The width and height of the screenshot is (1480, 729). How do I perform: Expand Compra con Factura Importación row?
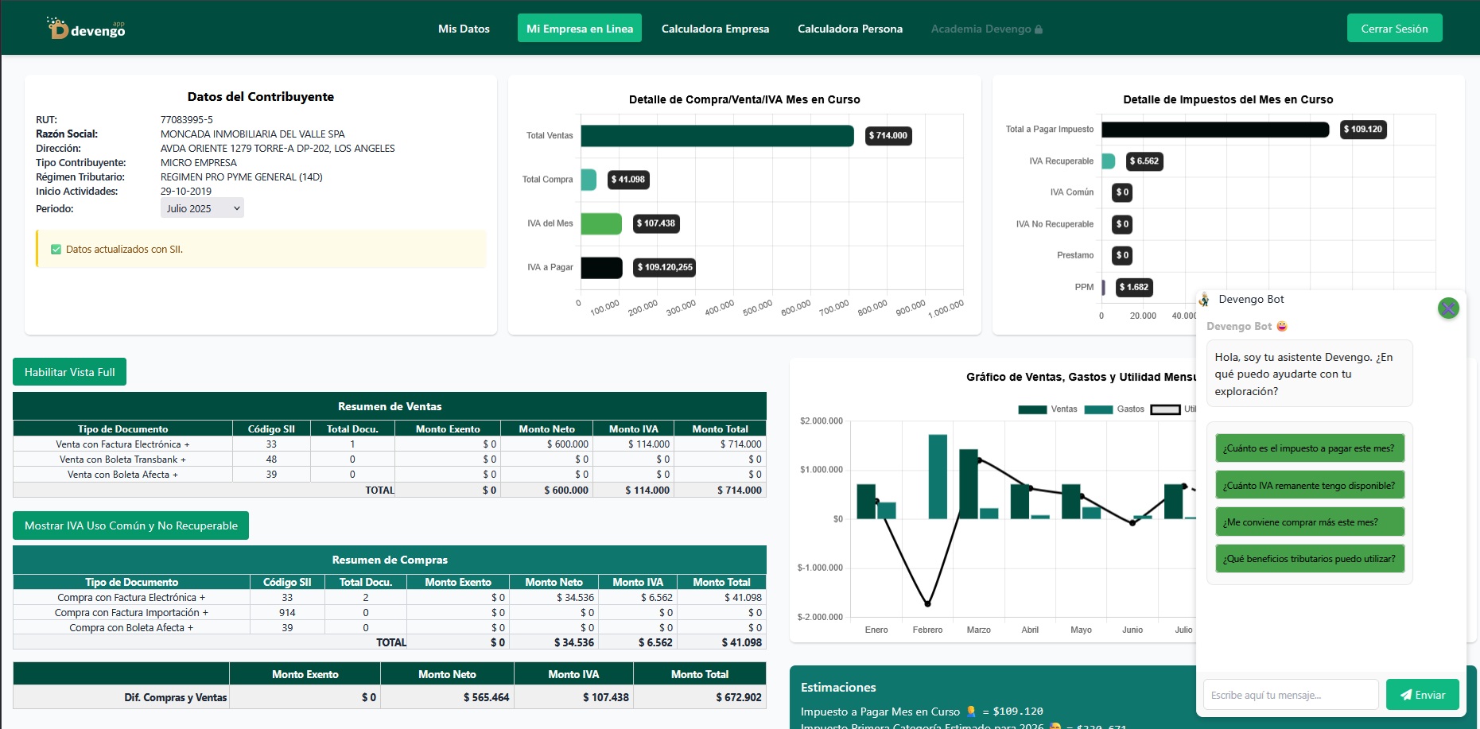click(x=131, y=613)
